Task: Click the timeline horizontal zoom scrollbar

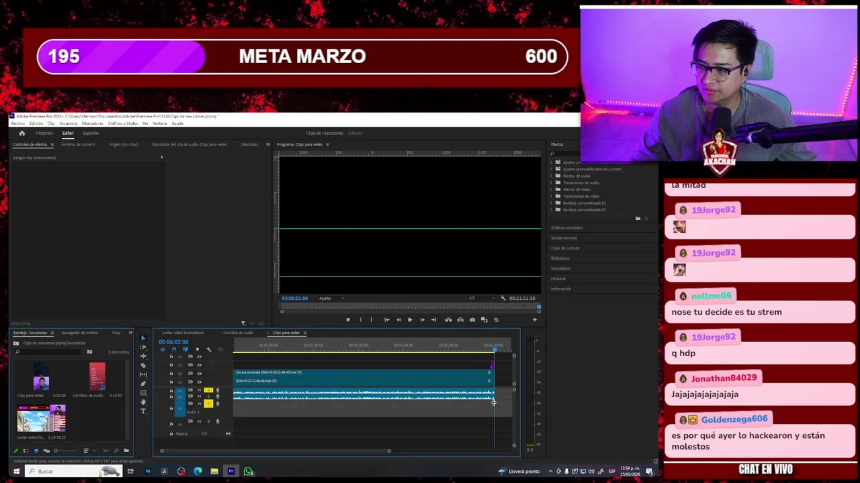Action: click(275, 451)
